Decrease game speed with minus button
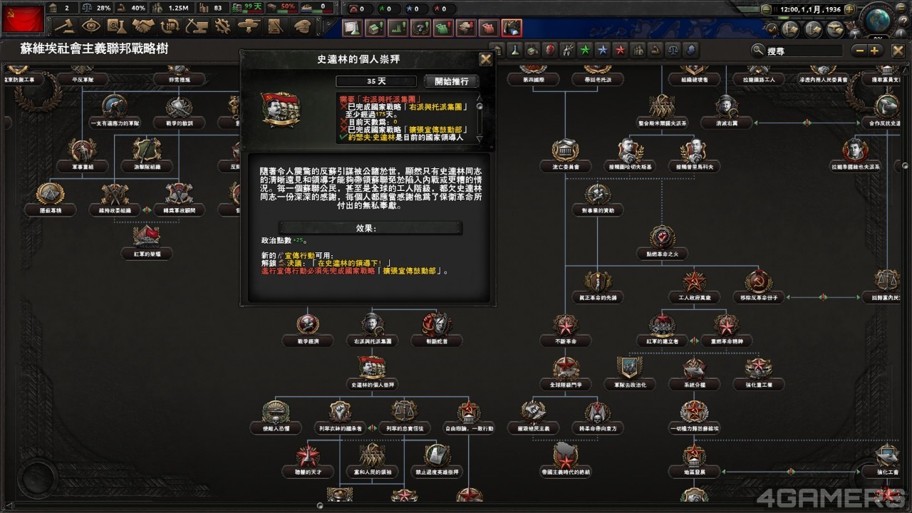This screenshot has height=513, width=912. [x=766, y=10]
